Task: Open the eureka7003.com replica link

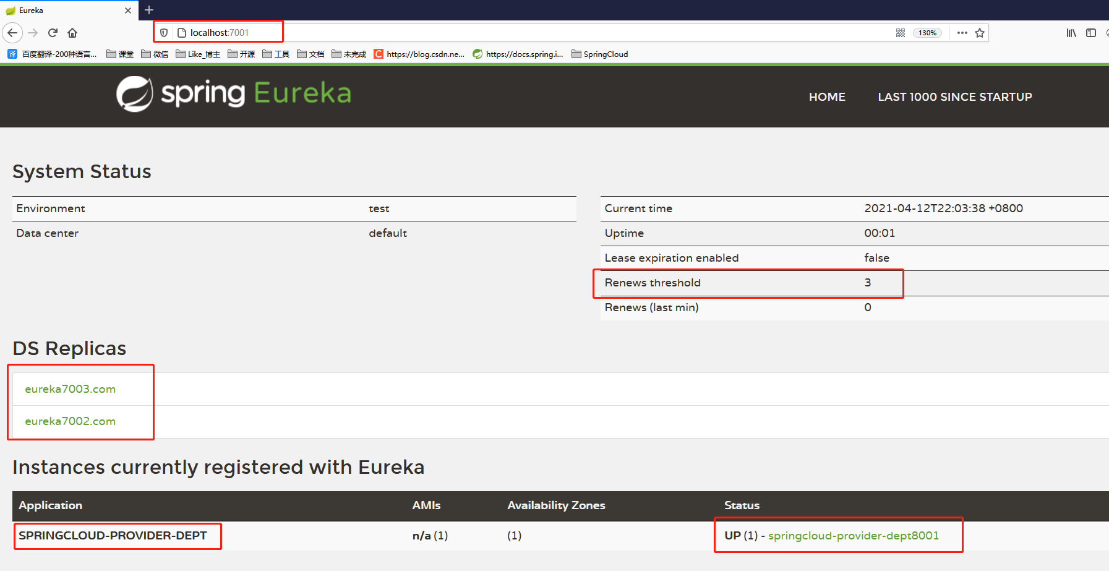Action: [x=71, y=389]
